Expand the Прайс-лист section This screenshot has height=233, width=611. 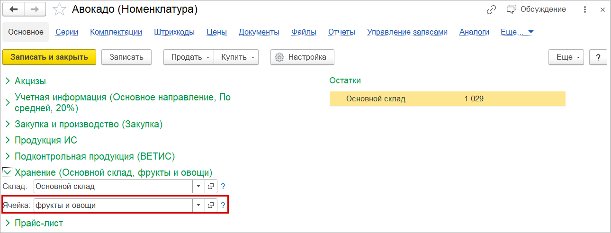[x=7, y=223]
